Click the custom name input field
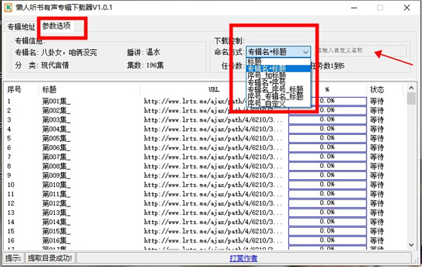The image size is (422, 267). (x=360, y=51)
